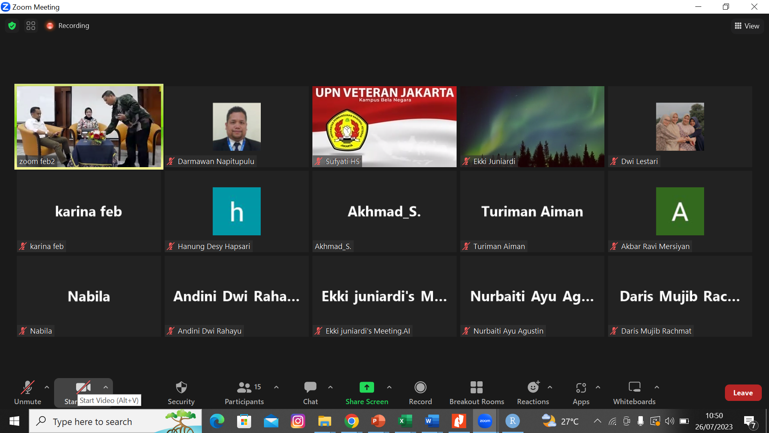Click the Nurbaiti Ayu Agustin name label
The image size is (769, 433).
coord(508,331)
